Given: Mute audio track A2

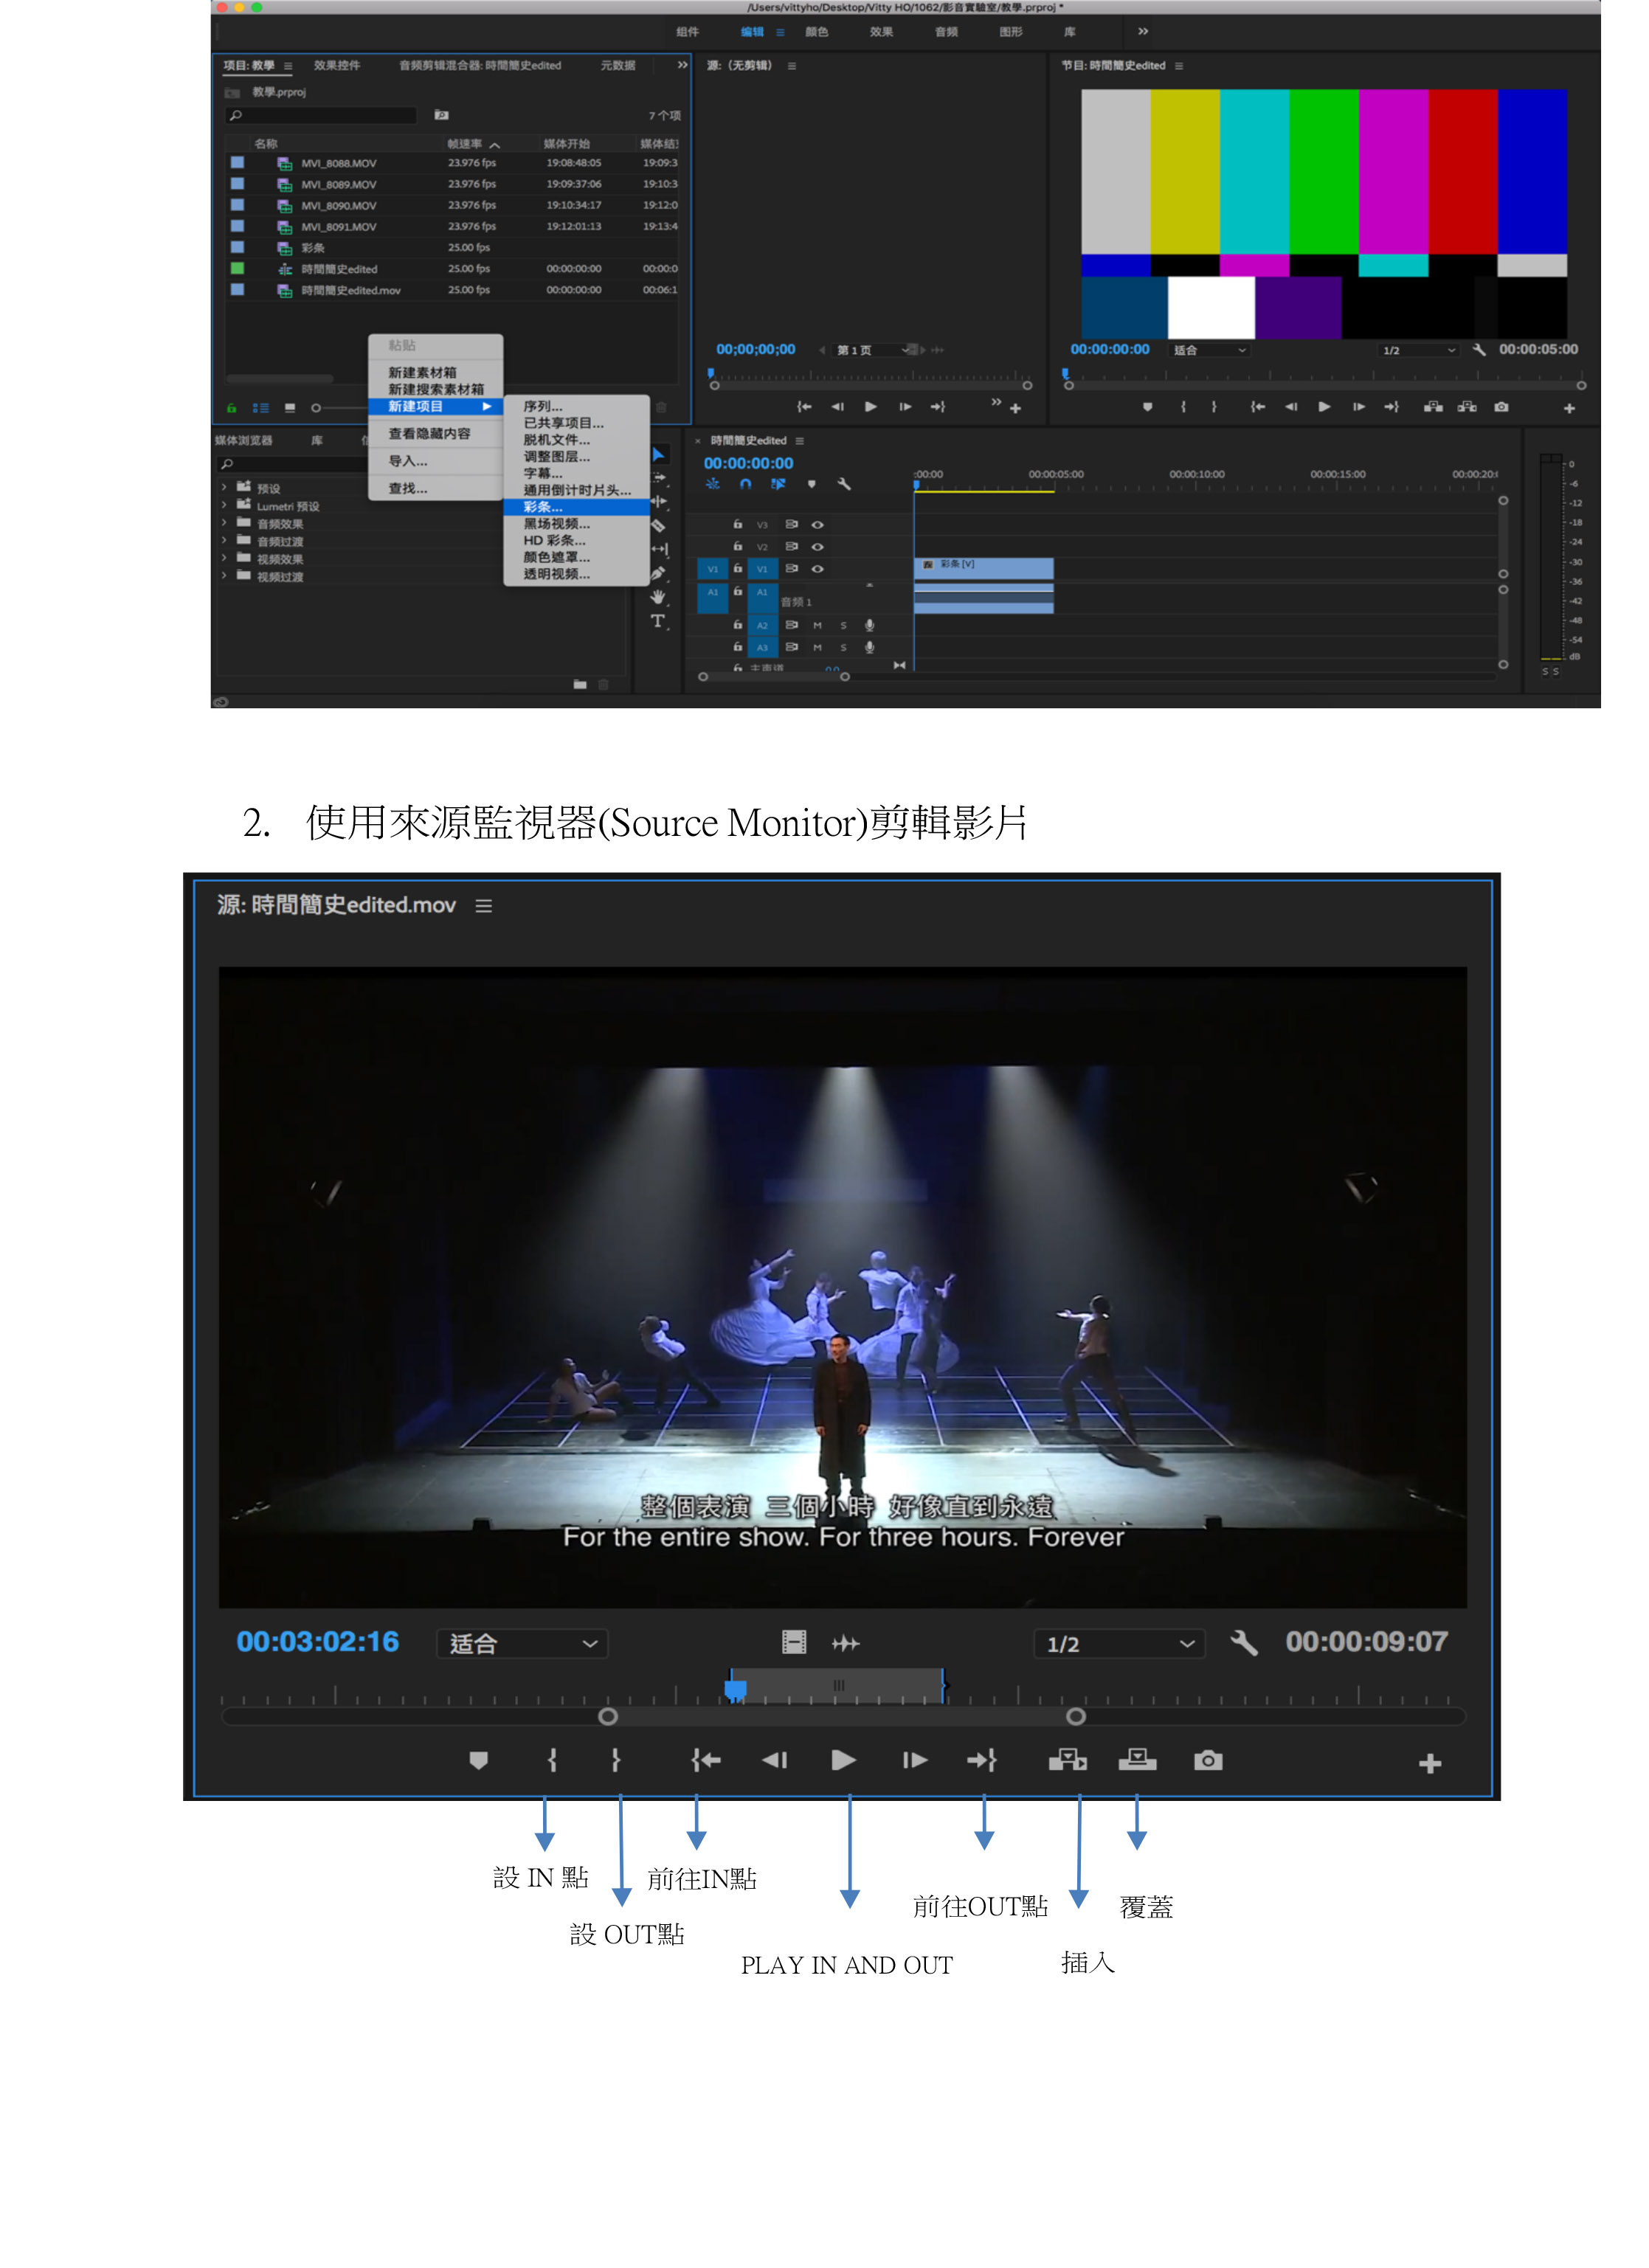Looking at the screenshot, I should point(817,625).
